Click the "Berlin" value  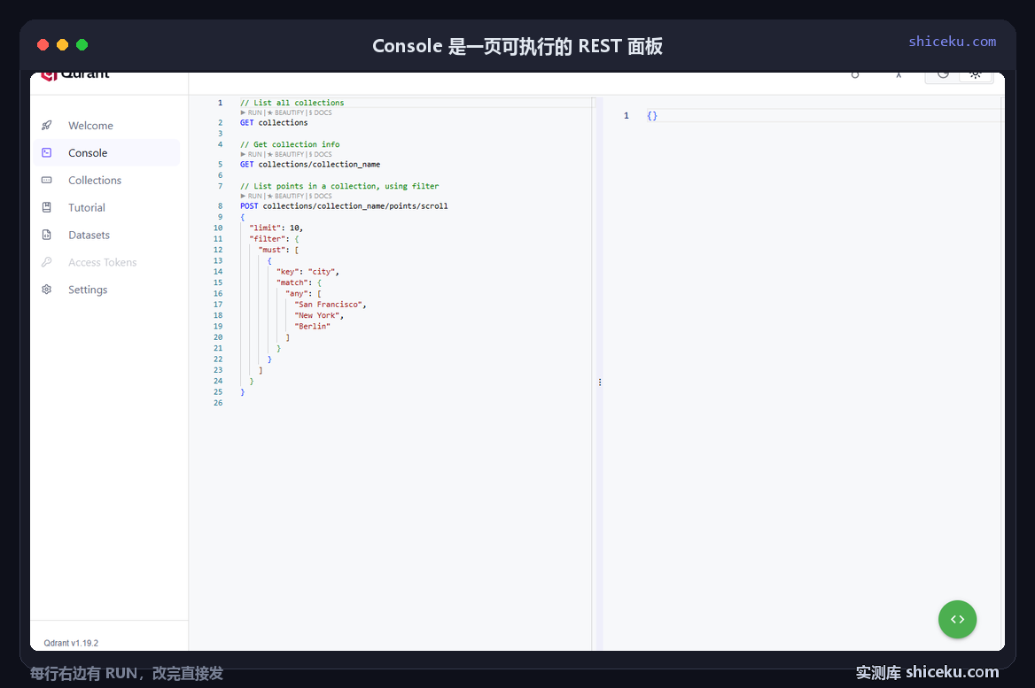tap(312, 327)
